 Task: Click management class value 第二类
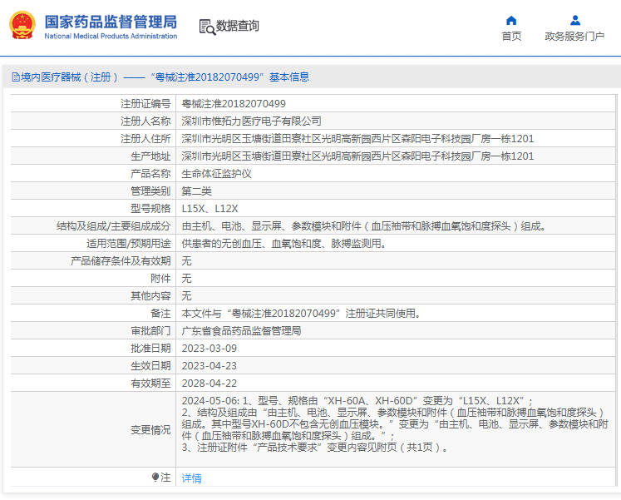pos(196,191)
